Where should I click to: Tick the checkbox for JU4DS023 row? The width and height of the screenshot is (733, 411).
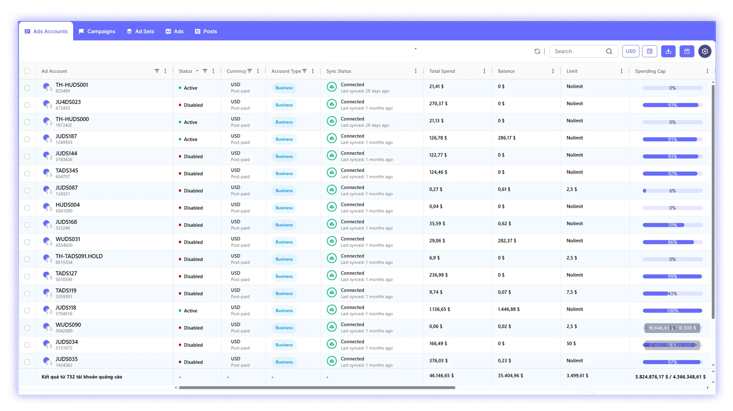click(x=27, y=105)
